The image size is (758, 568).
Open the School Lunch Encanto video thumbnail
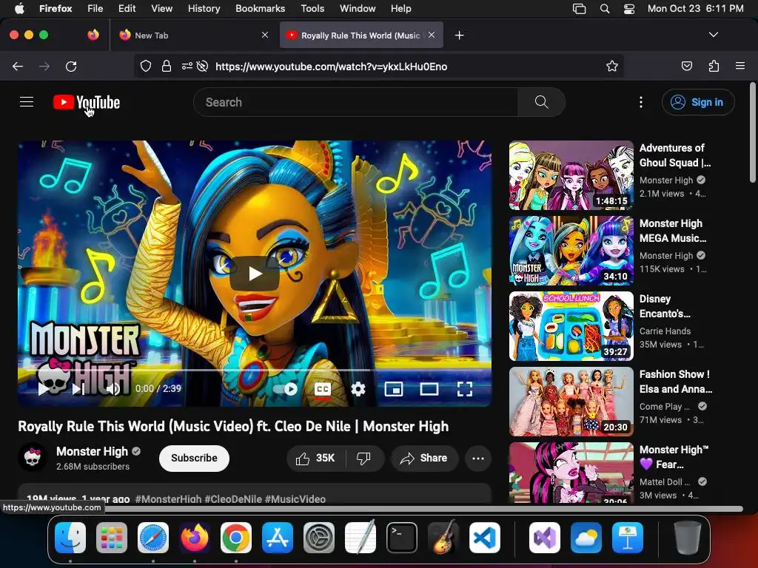571,326
